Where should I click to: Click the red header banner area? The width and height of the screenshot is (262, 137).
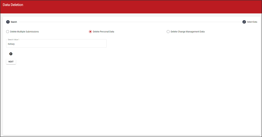[x=131, y=7]
